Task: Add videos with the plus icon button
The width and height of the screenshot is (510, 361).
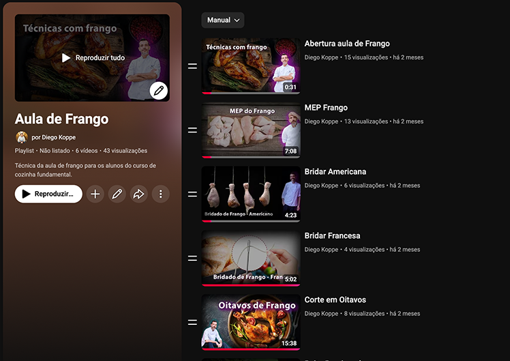Action: click(x=95, y=194)
